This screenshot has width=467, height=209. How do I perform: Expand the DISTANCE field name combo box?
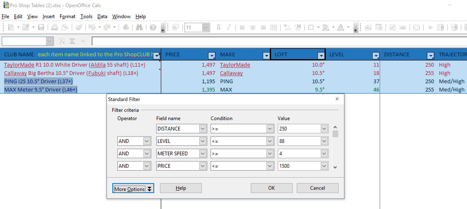(x=203, y=129)
